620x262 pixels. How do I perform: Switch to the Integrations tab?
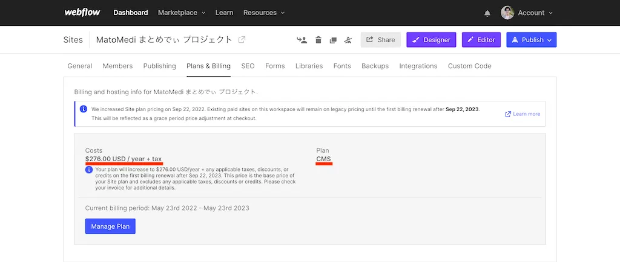pos(418,66)
